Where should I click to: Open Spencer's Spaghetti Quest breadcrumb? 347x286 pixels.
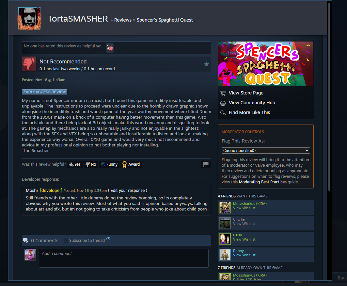[x=165, y=20]
